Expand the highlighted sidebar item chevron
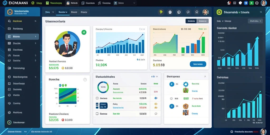Viewport: 270px width, 135px height. pyautogui.click(x=36, y=36)
